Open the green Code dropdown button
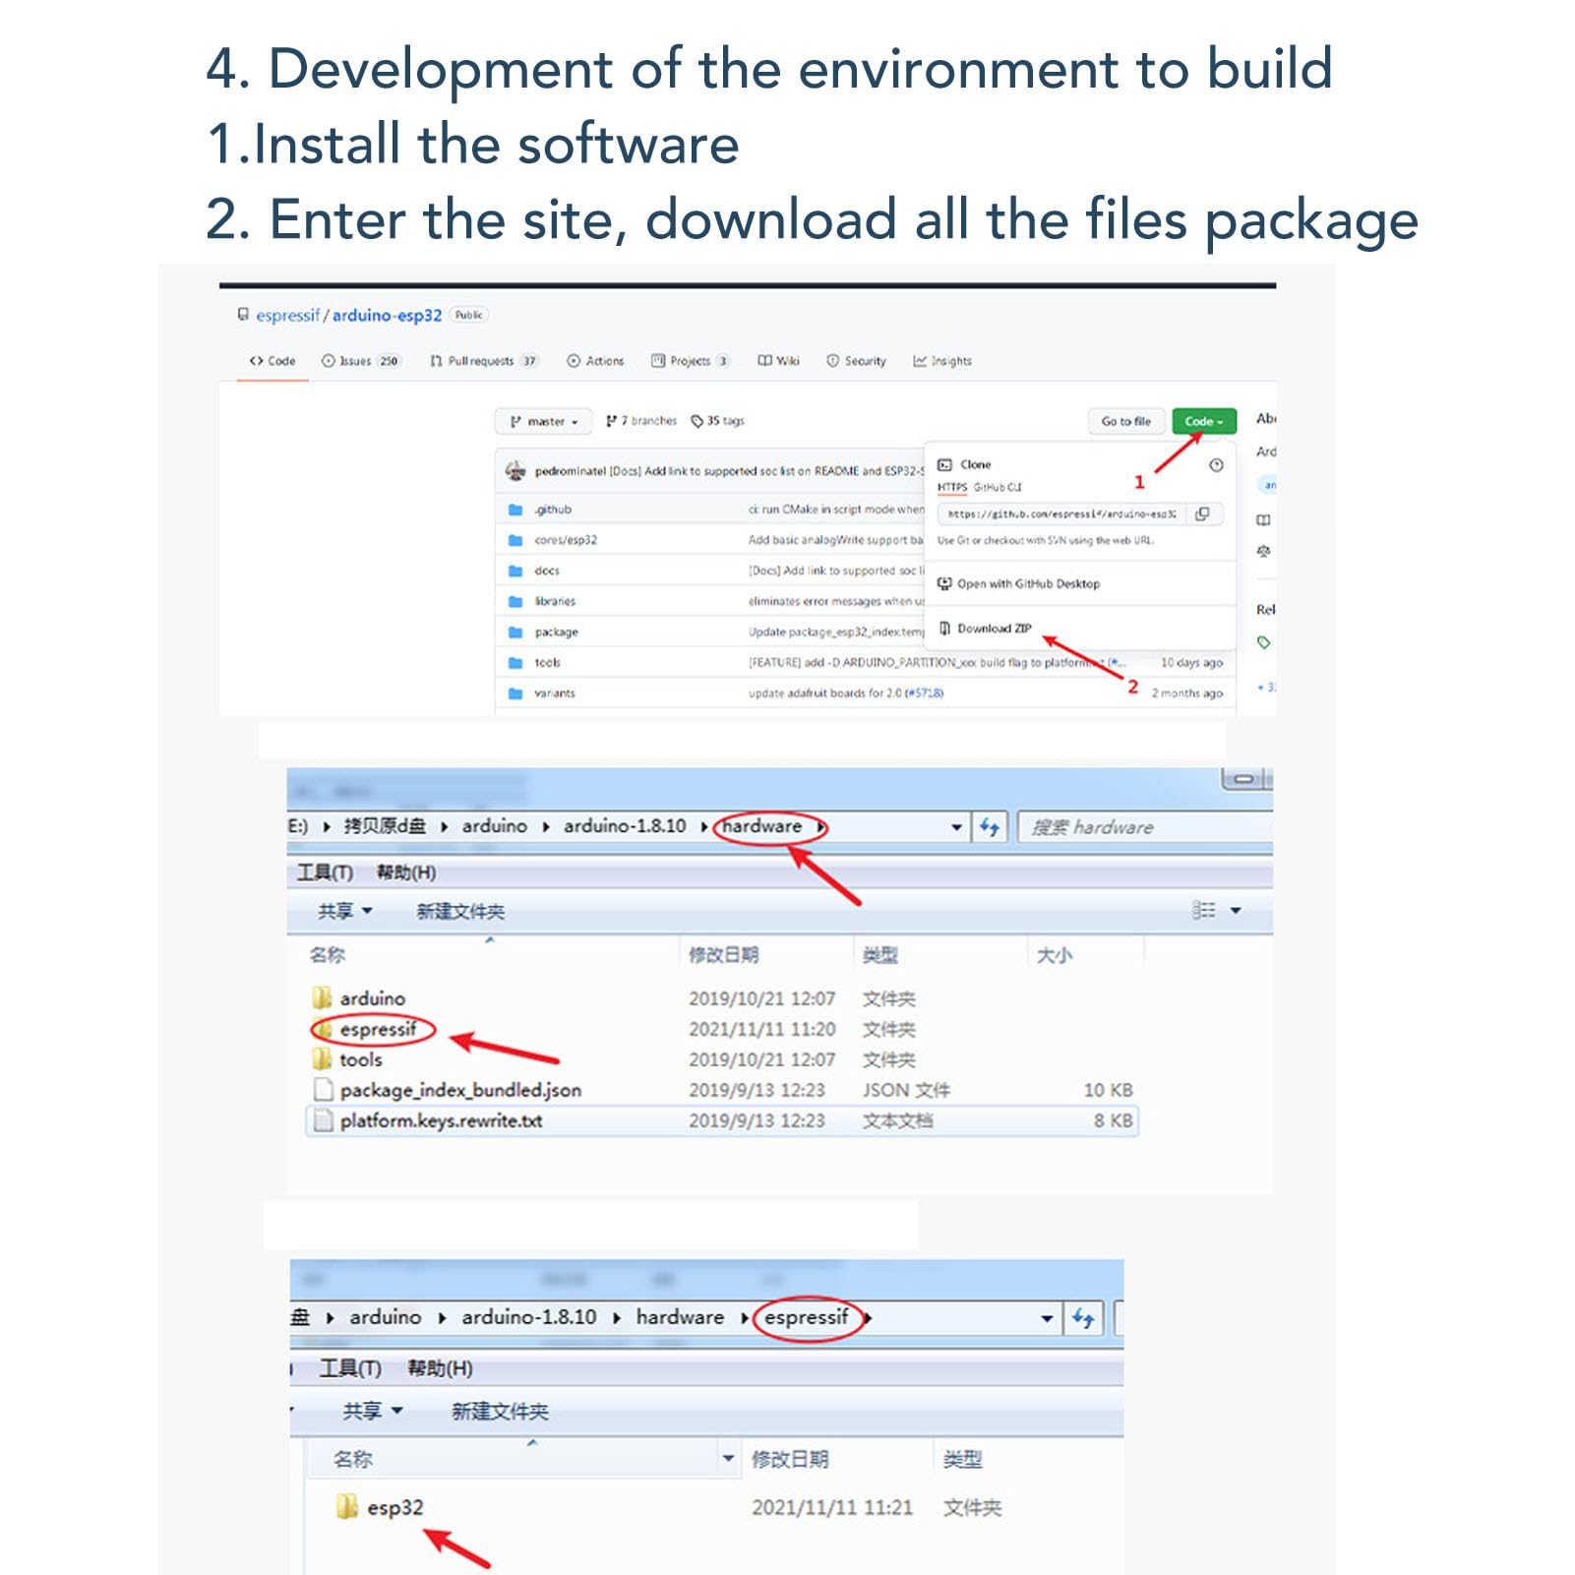The width and height of the screenshot is (1575, 1575). (x=1203, y=421)
